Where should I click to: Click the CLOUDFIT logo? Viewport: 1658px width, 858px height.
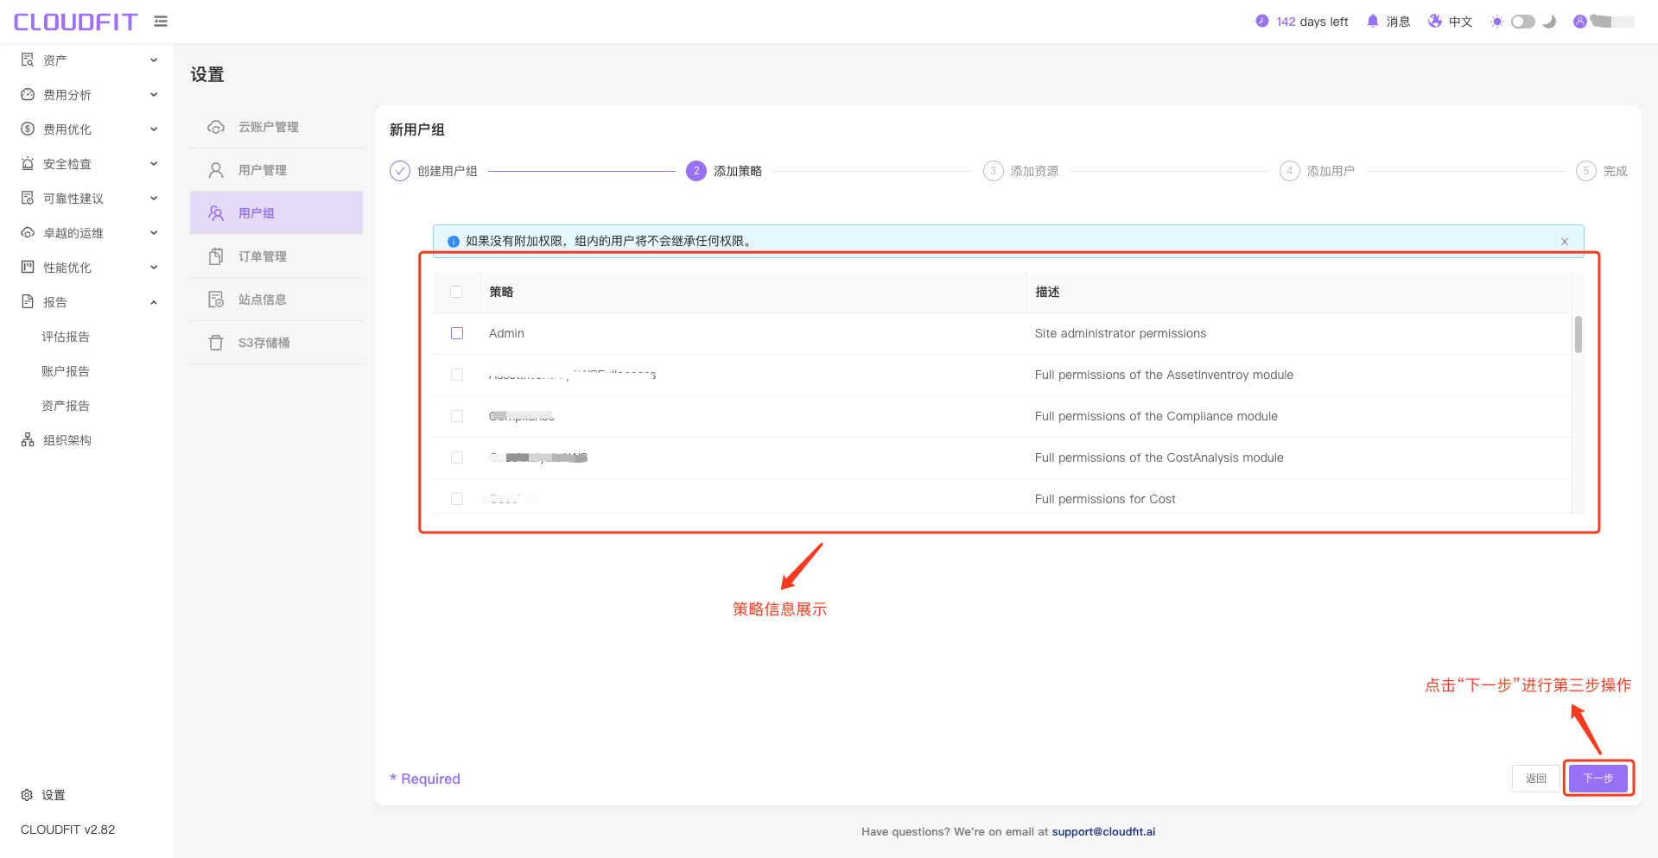pyautogui.click(x=76, y=22)
